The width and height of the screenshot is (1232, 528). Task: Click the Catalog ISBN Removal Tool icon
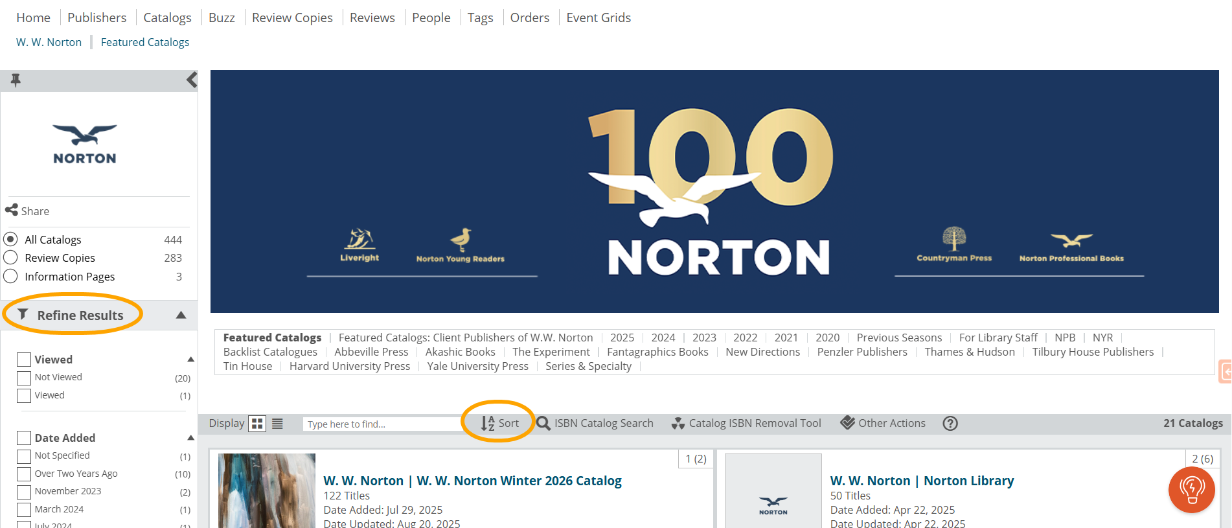coord(678,424)
